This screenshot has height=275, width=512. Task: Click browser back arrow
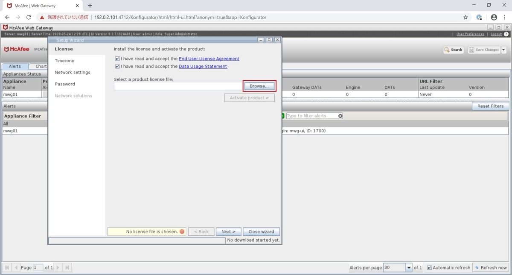7,17
